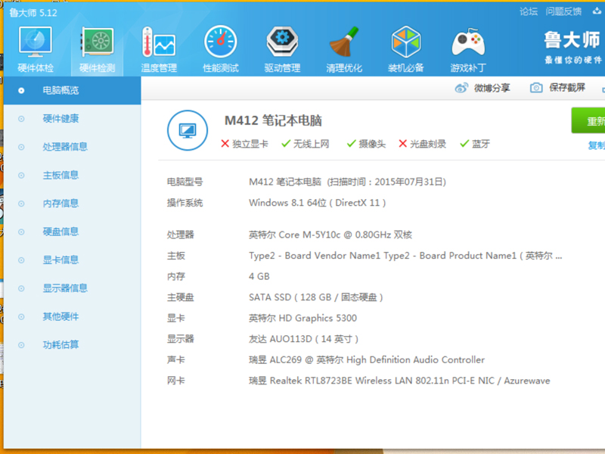The height and width of the screenshot is (454, 605).
Task: Click the Weibo share icon
Action: coord(461,88)
